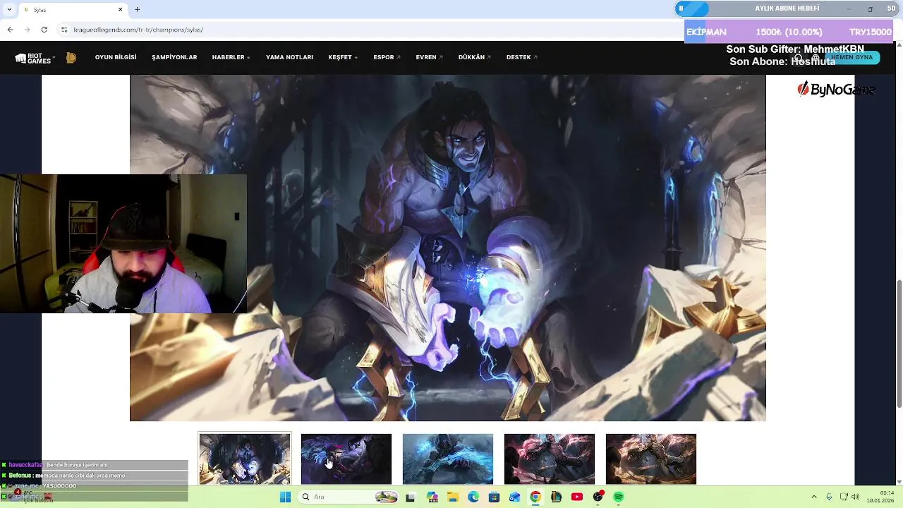
Task: Select the fifth skin thumbnail
Action: (651, 459)
